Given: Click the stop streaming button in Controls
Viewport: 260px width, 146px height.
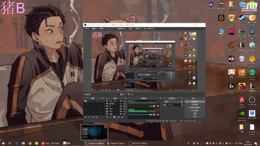Looking at the screenshot, I should click(195, 102).
